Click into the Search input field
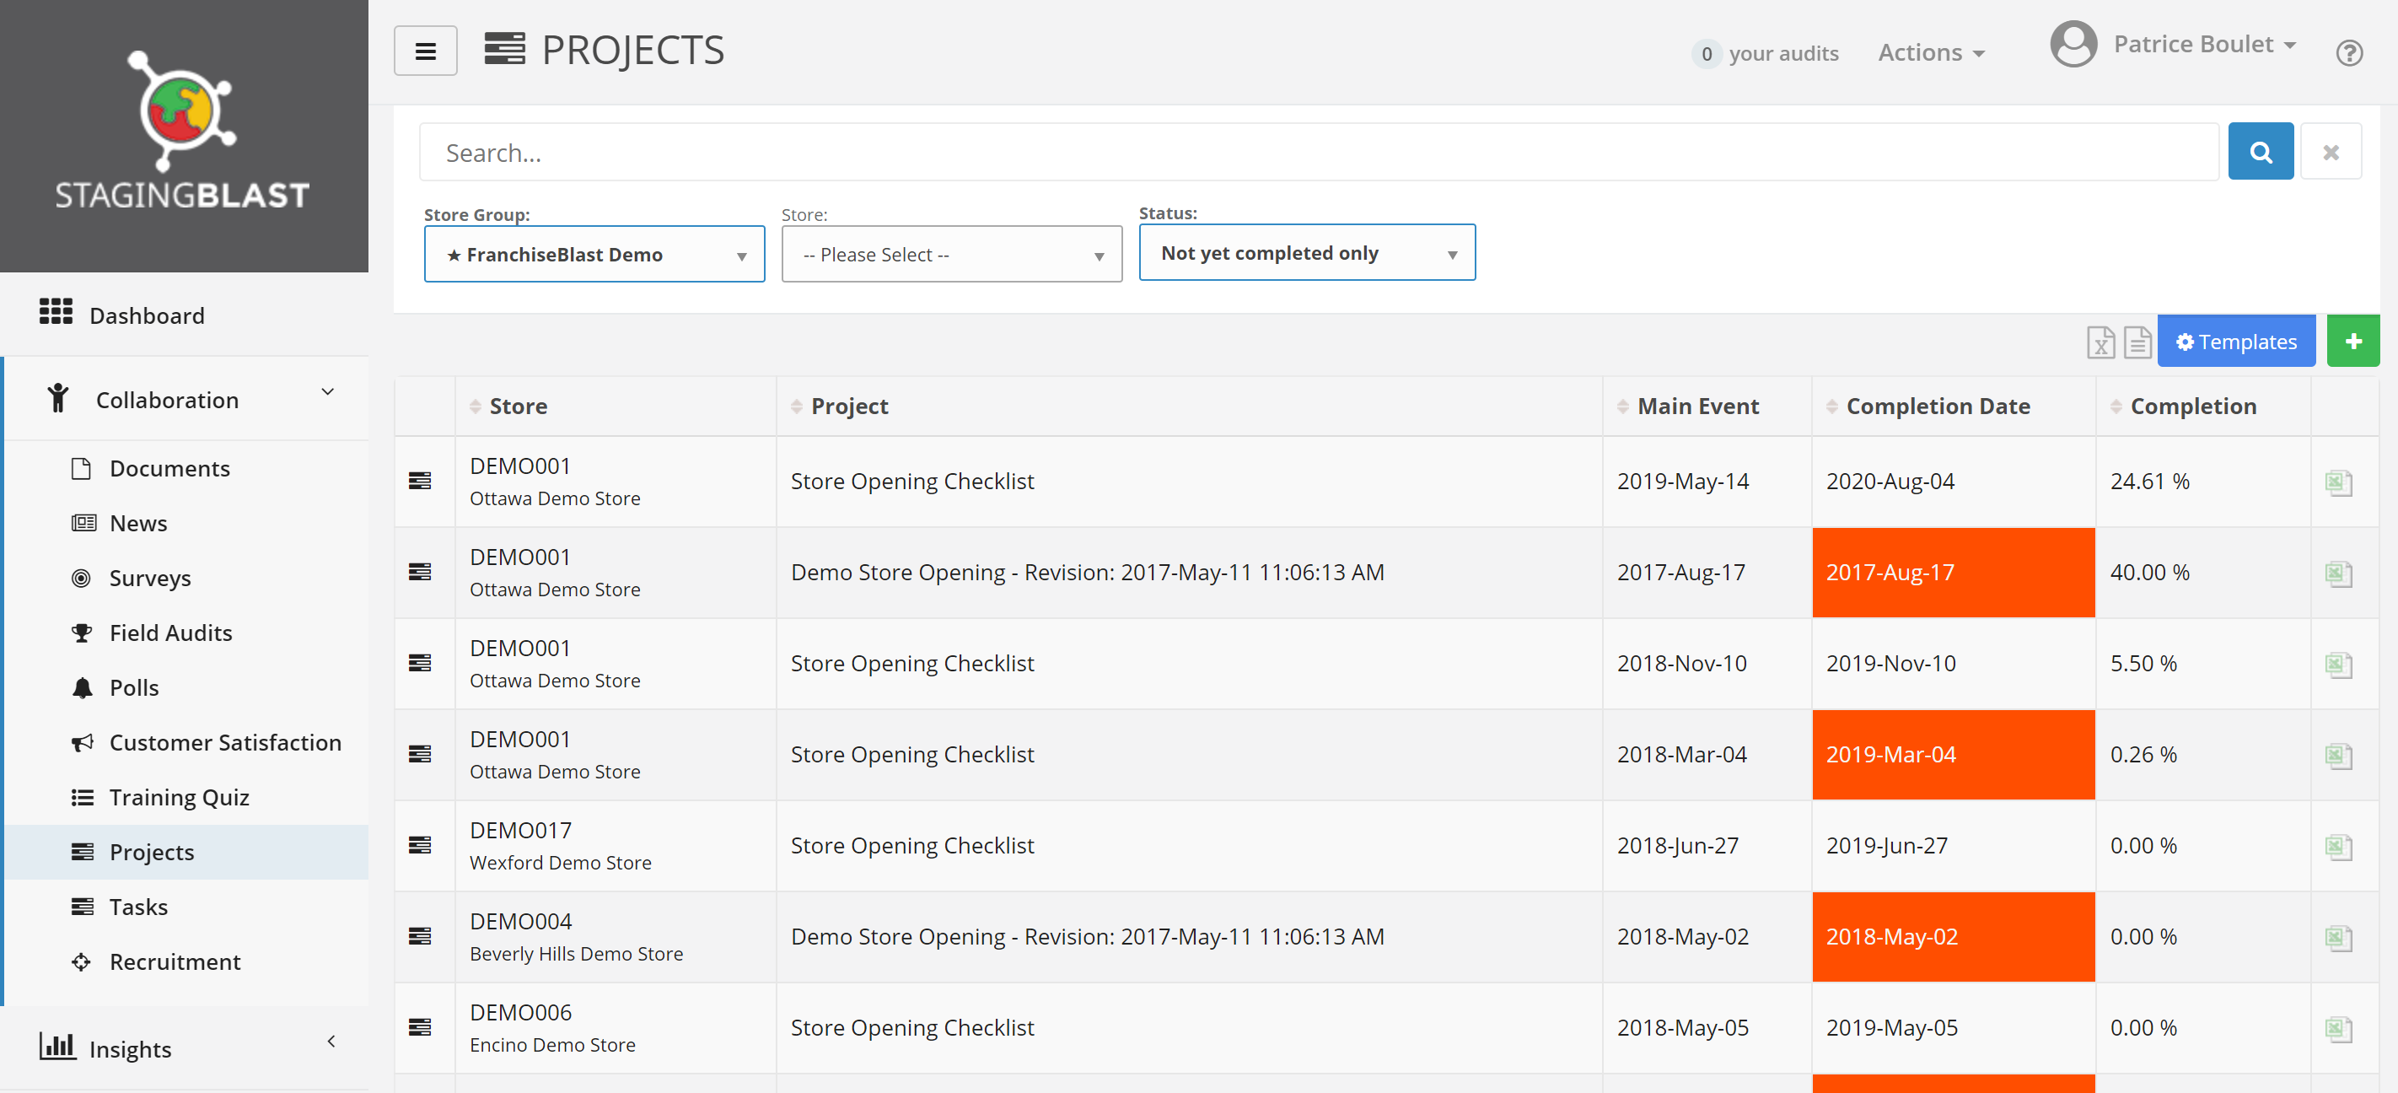The width and height of the screenshot is (2398, 1093). click(1317, 153)
